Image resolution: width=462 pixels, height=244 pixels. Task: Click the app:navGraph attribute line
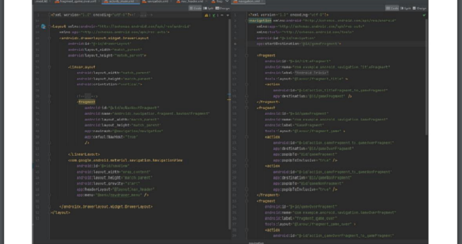tap(124, 131)
